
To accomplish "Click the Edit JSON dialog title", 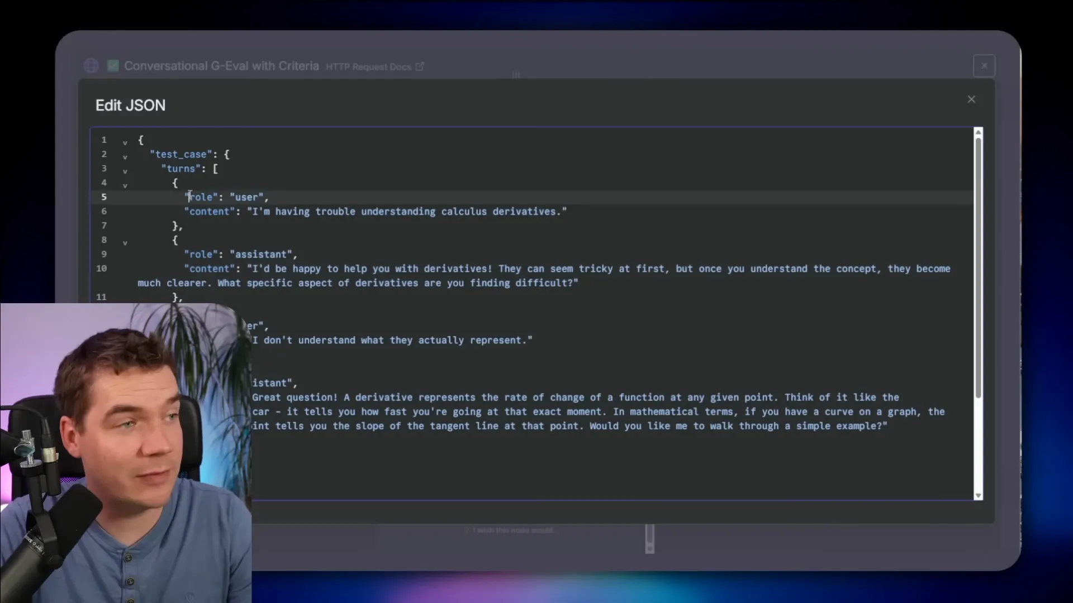I will (x=130, y=106).
